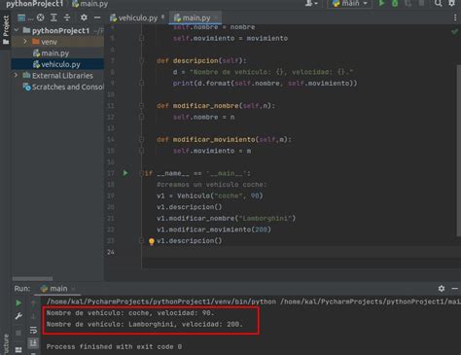
Task: Click the v1.descripcion() call on line 23
Action: [x=190, y=241]
